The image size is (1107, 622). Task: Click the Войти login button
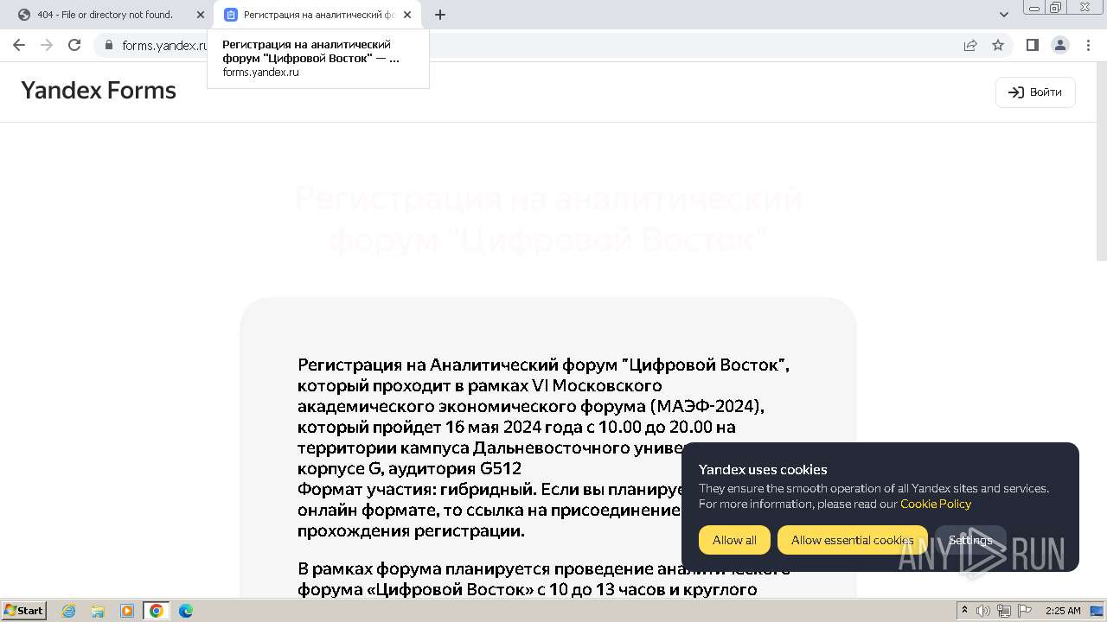coord(1035,92)
